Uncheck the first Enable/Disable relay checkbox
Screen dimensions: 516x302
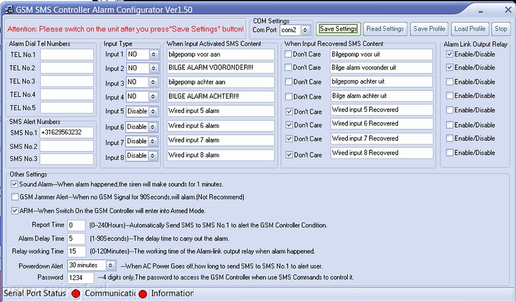(x=450, y=54)
